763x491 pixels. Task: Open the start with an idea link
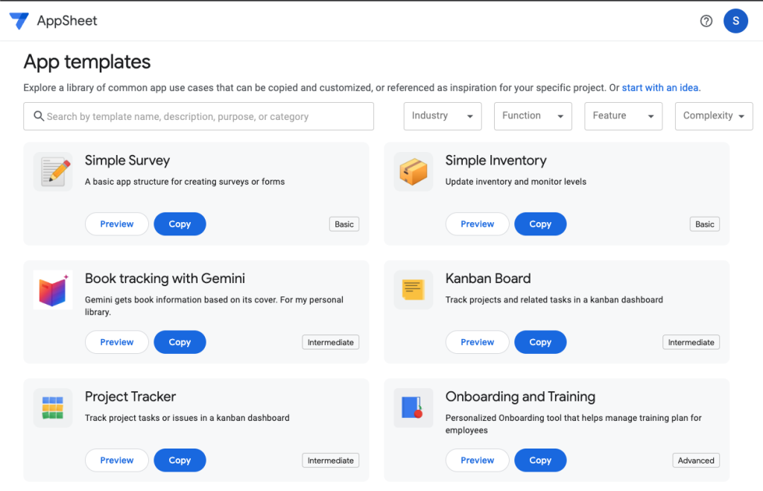[x=659, y=87]
